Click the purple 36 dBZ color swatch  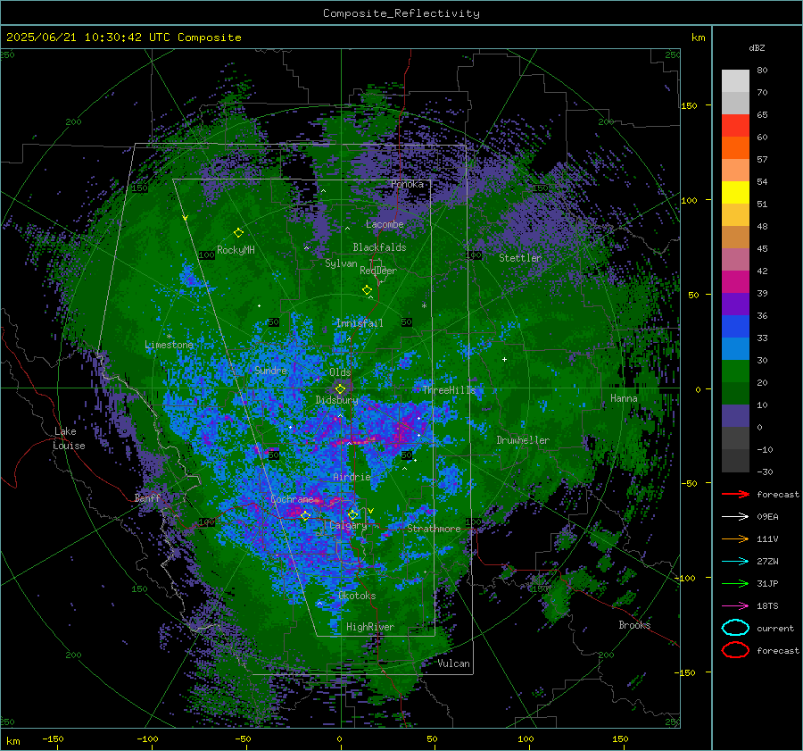[x=735, y=304]
